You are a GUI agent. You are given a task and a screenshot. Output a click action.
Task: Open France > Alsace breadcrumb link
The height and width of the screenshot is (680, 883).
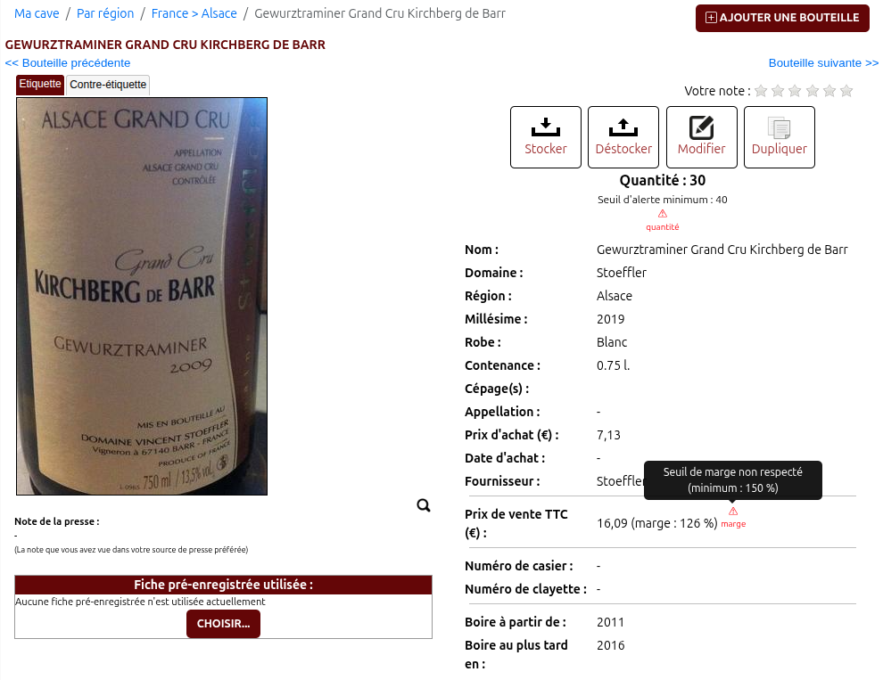194,13
